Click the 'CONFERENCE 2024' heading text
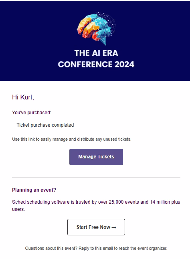Image resolution: width=190 pixels, height=259 pixels. pos(96,64)
